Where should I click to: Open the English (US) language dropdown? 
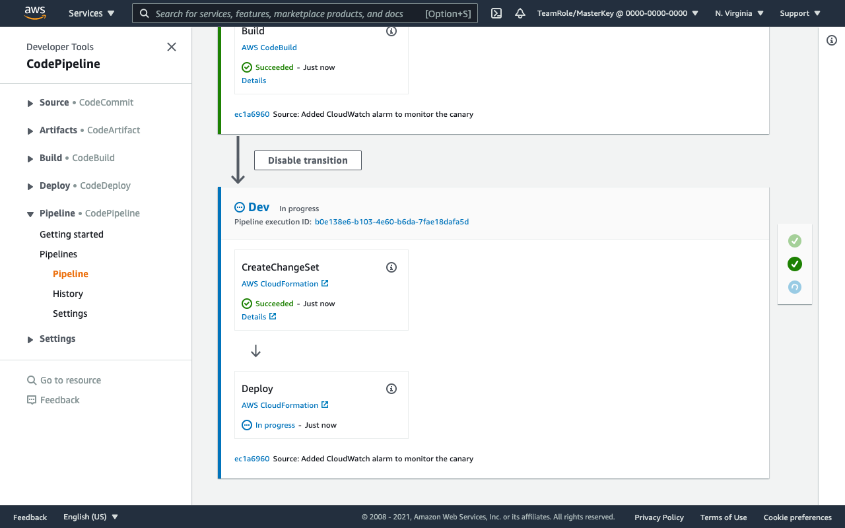(91, 517)
